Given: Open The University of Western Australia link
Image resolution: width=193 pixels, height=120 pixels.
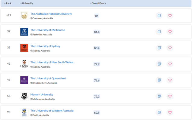Looking at the screenshot, I should click(52, 111).
